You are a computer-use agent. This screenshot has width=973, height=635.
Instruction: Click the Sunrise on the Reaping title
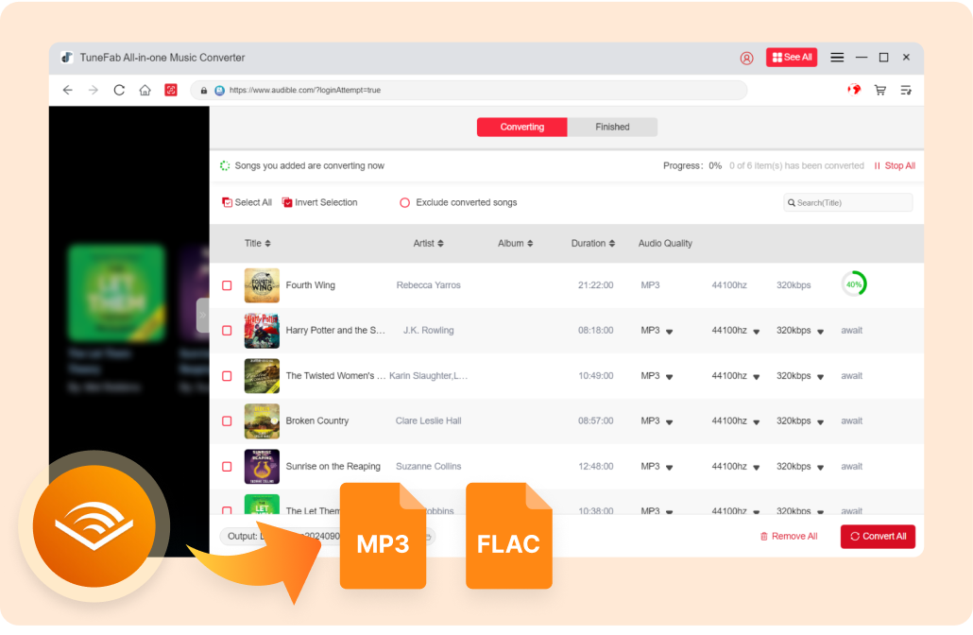tap(333, 466)
